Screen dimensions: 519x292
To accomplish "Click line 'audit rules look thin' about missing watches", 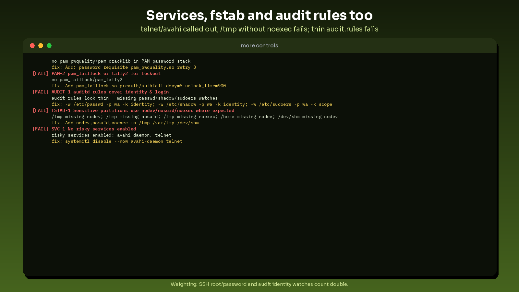I will pyautogui.click(x=135, y=98).
